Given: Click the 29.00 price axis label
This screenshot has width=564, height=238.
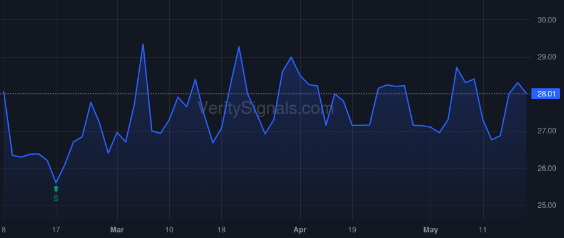Looking at the screenshot, I should click(546, 57).
